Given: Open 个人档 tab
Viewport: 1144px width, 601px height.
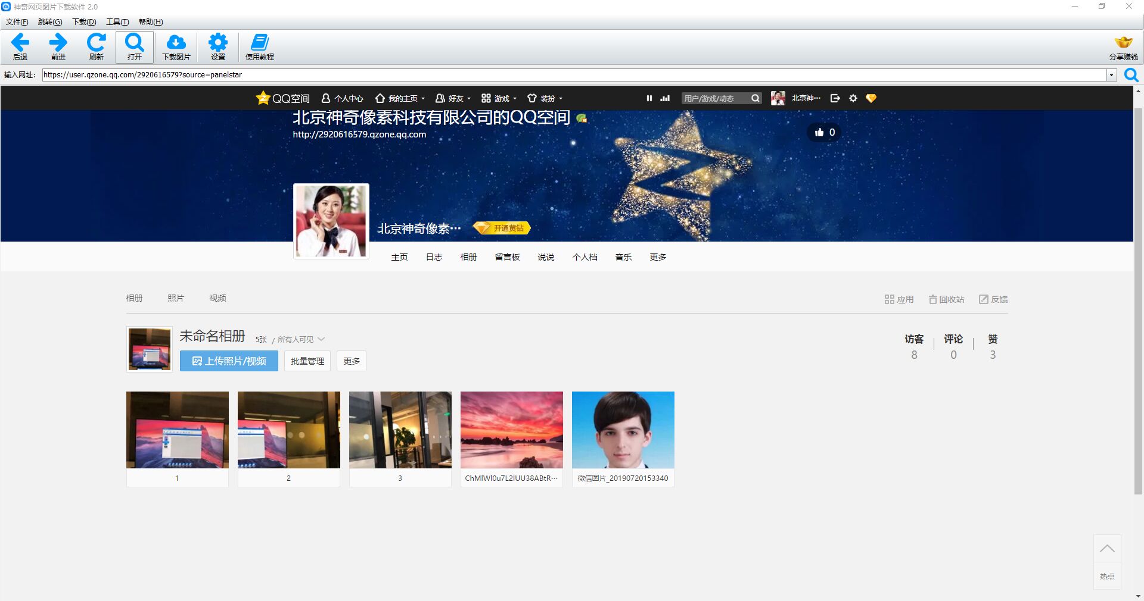Looking at the screenshot, I should tap(585, 257).
